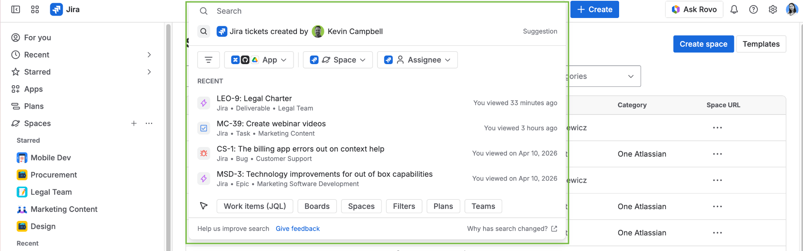Click the Procurement space icon
Image resolution: width=803 pixels, height=251 pixels.
coord(22,175)
